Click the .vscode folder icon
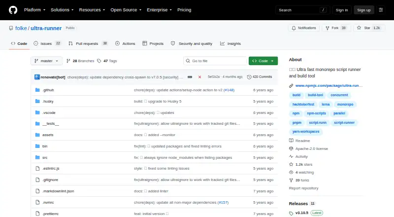394x217 pixels. point(37,112)
